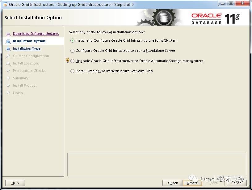Screen dimensions: 252x190
Task: Minimize the installer window
Action: (223, 3)
